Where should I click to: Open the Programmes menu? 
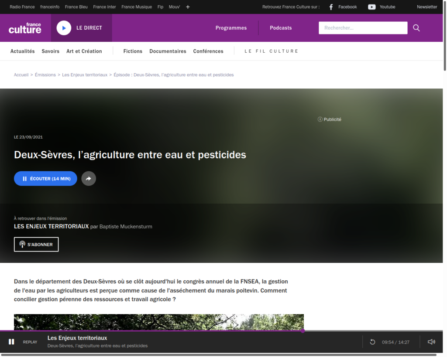pyautogui.click(x=231, y=28)
